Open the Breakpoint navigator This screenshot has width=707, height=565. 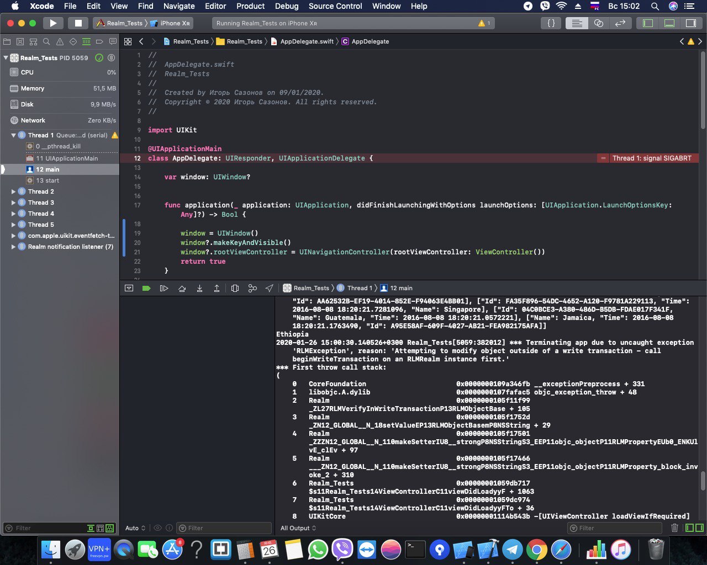[99, 41]
